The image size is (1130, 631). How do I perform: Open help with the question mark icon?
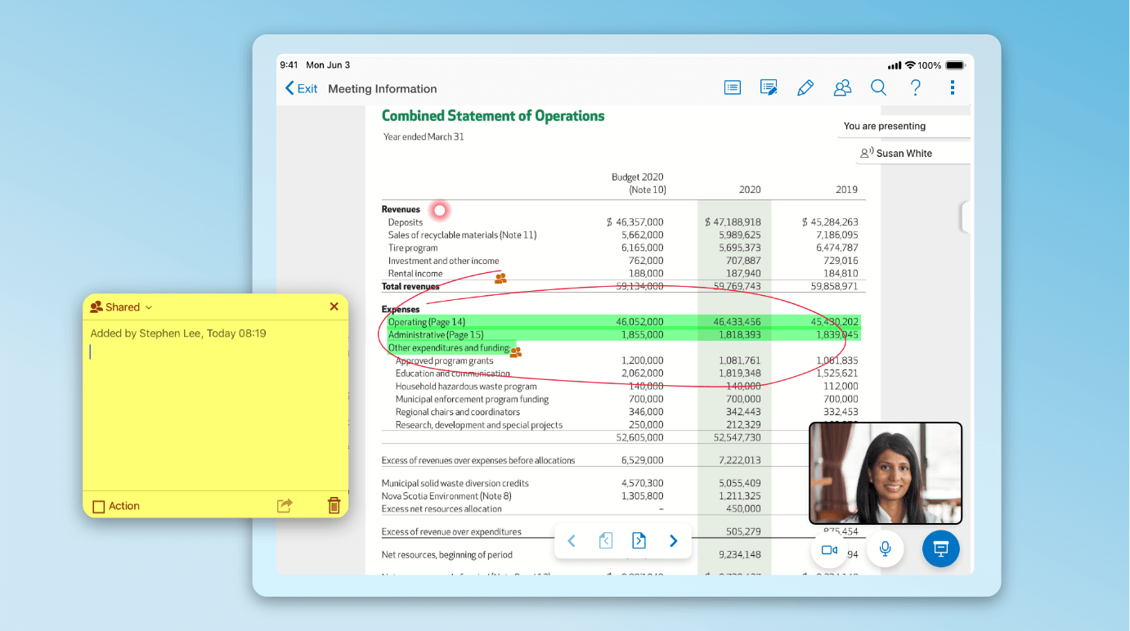point(916,87)
